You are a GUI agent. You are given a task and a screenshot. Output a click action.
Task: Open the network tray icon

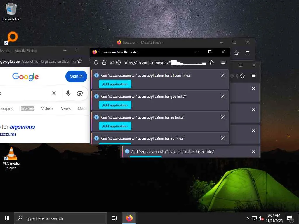[x=254, y=218]
